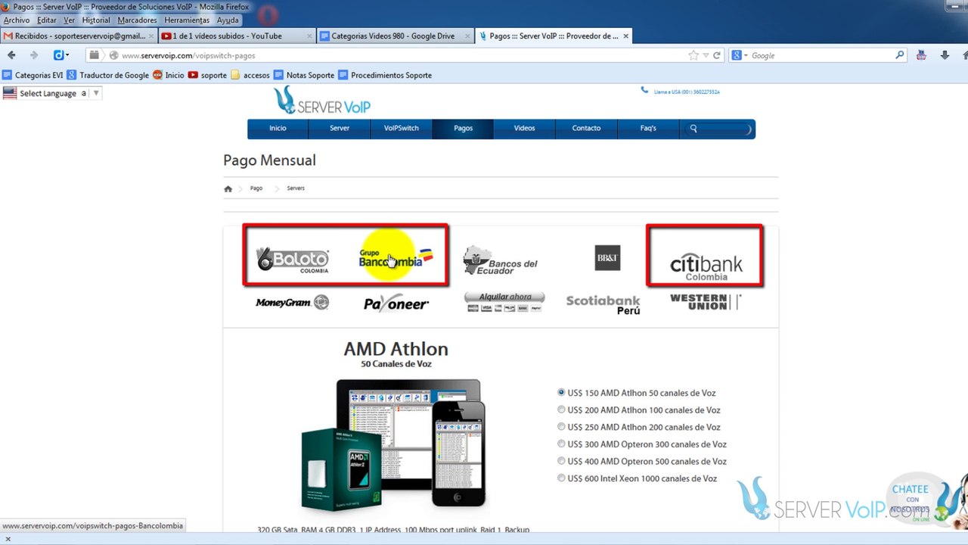968x545 pixels.
Task: Select the Payoneer payment logo
Action: pos(396,304)
